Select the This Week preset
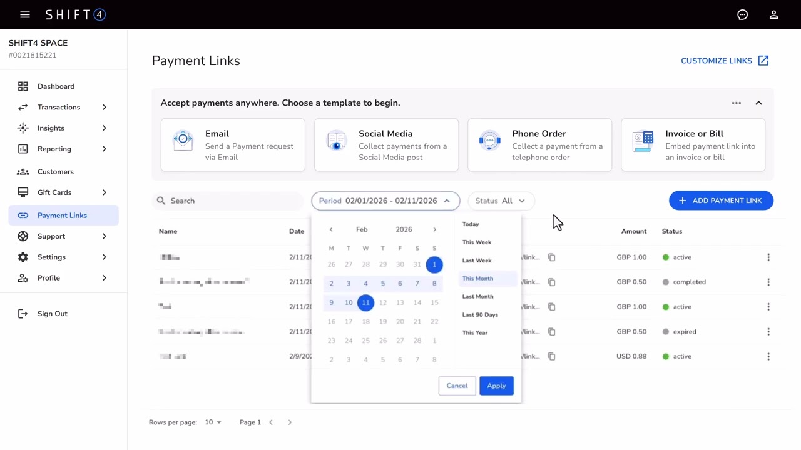The height and width of the screenshot is (450, 801). pyautogui.click(x=477, y=242)
